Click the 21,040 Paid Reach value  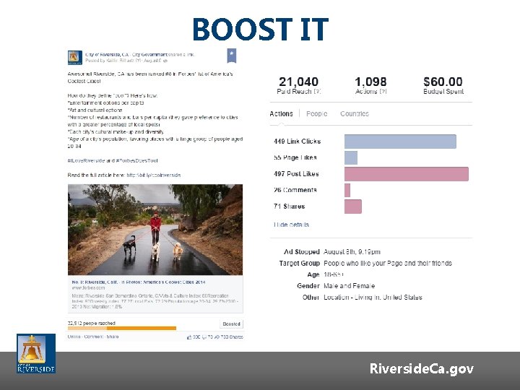pos(298,82)
